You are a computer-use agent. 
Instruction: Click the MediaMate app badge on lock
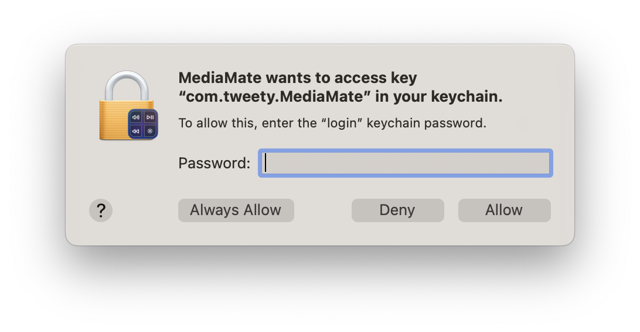pyautogui.click(x=143, y=124)
